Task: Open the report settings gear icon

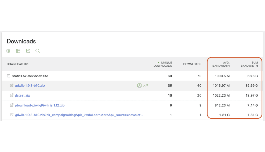Action: click(8, 51)
